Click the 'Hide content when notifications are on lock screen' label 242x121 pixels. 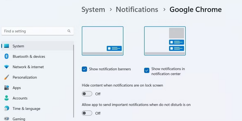[122, 85]
